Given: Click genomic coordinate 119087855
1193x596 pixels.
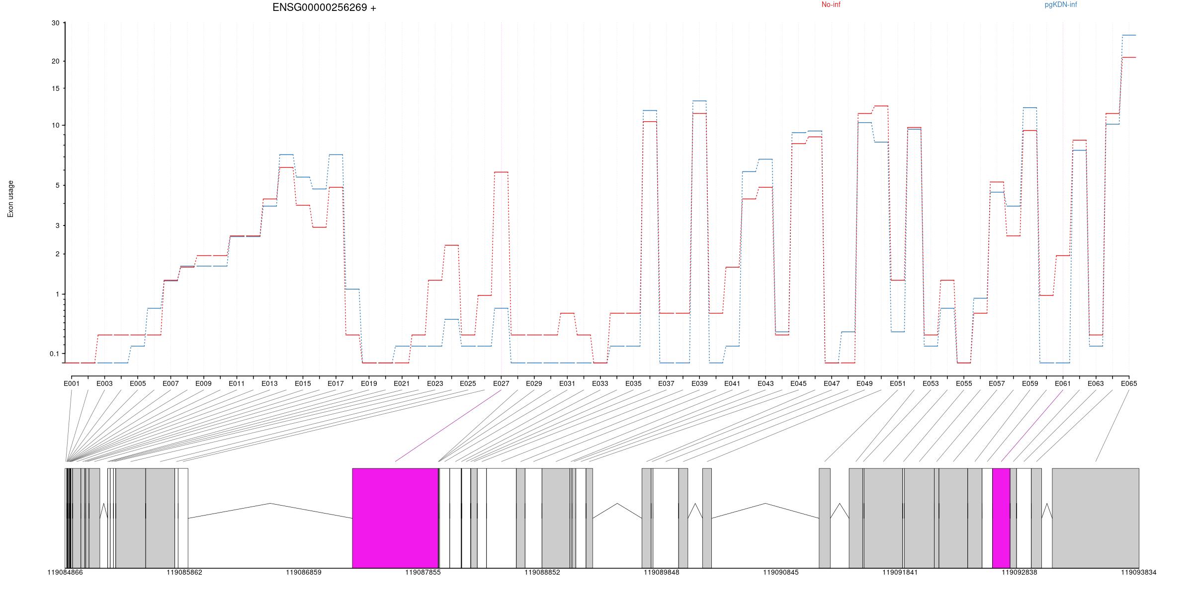Looking at the screenshot, I should tap(423, 573).
